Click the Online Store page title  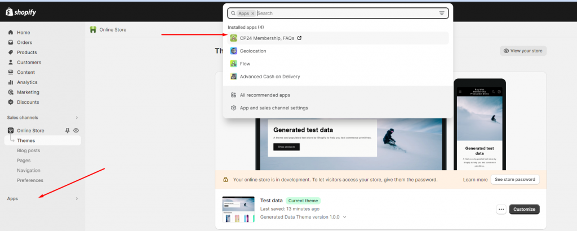tap(113, 29)
